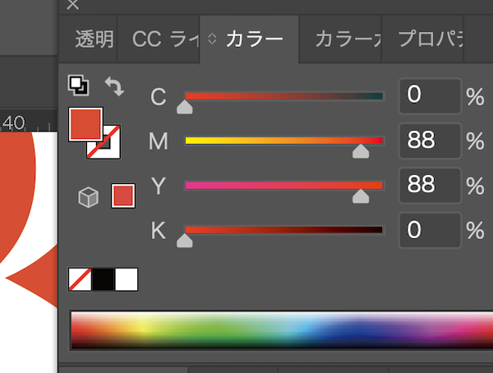
Task: Click the default fill and stroke icon
Action: click(x=78, y=84)
